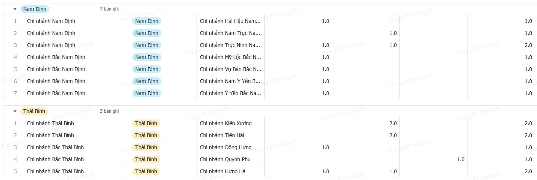Click the Chi nhánh Tiền Hải cell
Viewport: 537px width, 180px height.
pyautogui.click(x=230, y=135)
